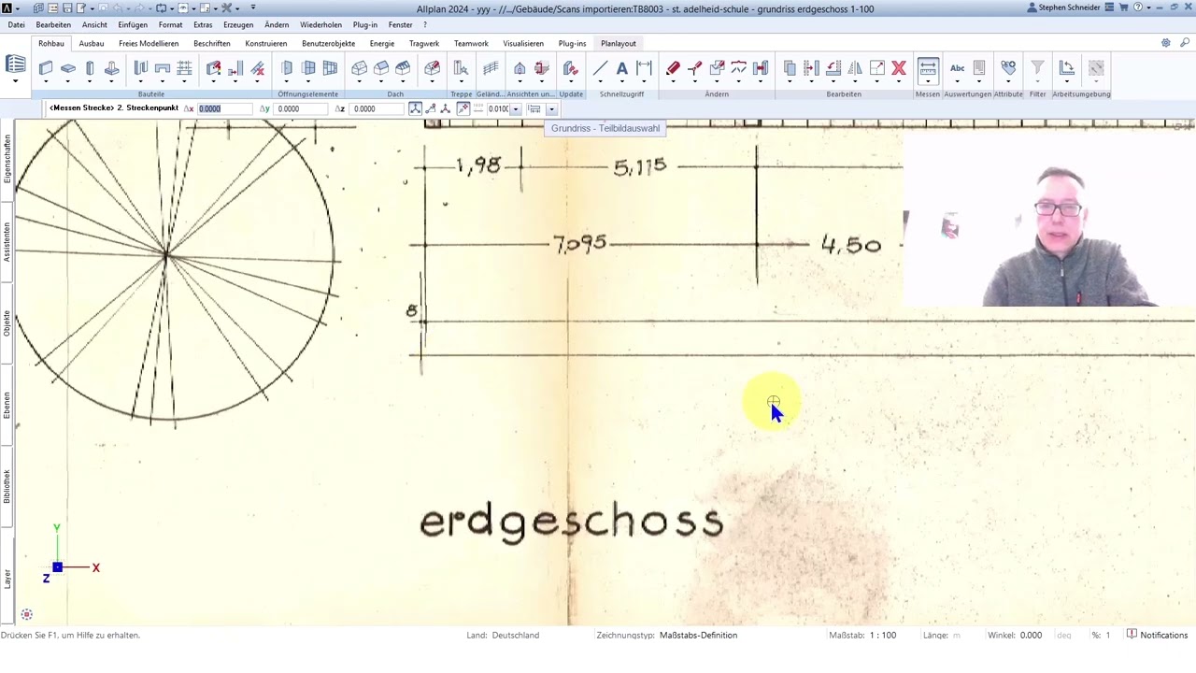Click the Δz input field

(x=377, y=108)
